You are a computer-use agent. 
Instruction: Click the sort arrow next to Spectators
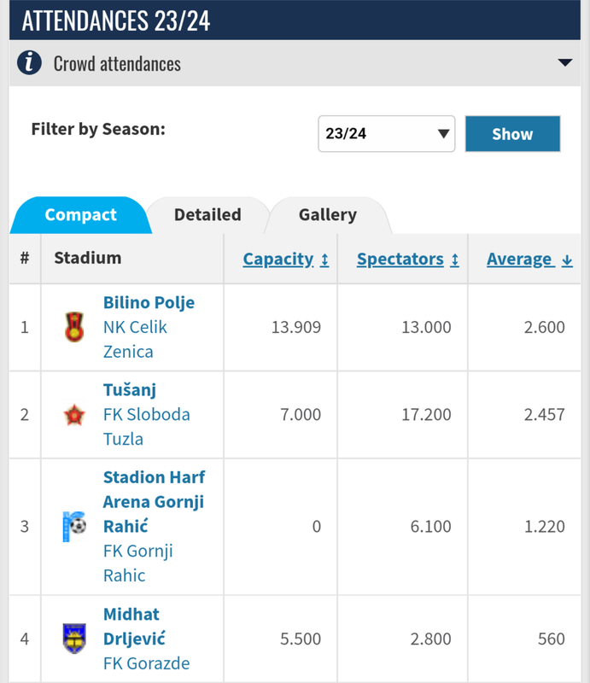(x=455, y=260)
